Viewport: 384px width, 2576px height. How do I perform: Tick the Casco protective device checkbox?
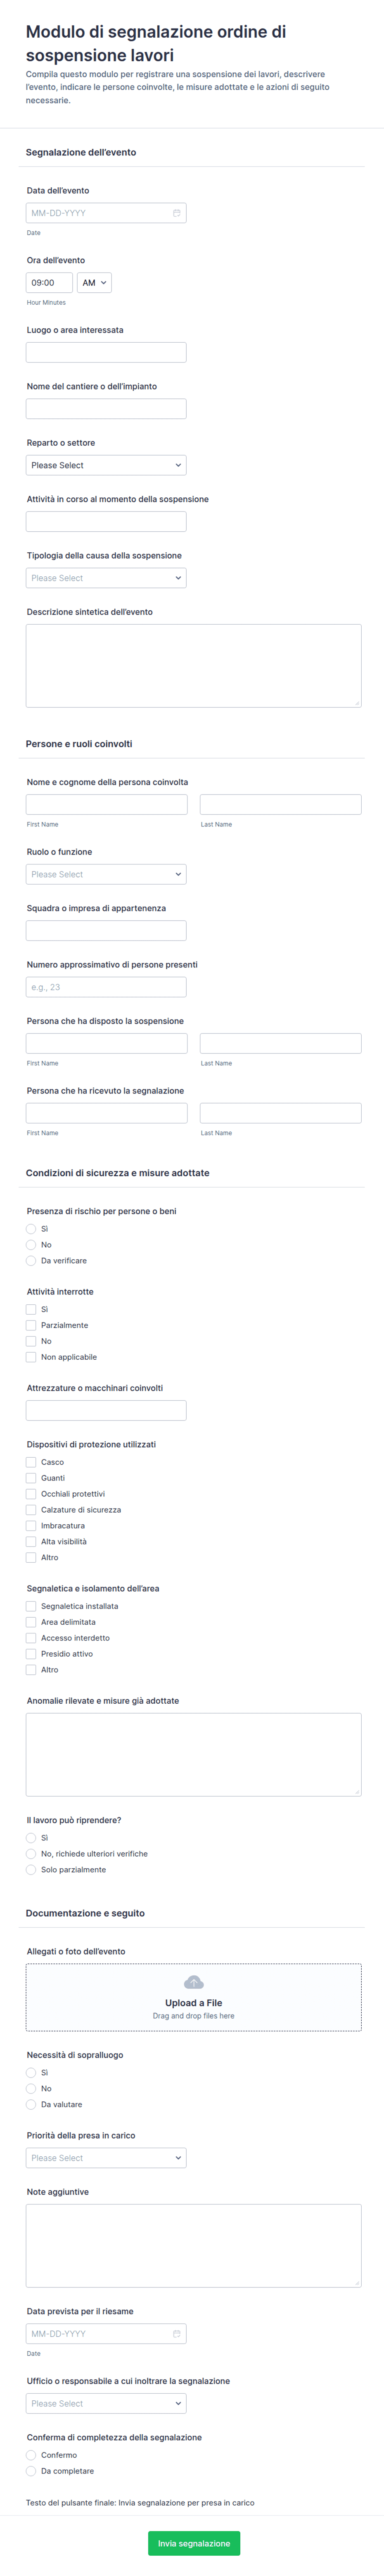tap(31, 1462)
